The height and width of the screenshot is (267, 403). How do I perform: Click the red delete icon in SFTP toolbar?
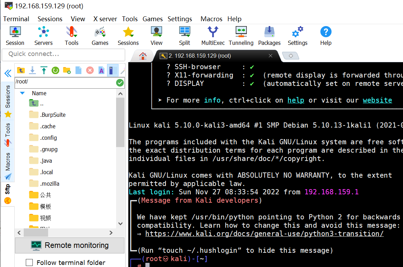click(90, 70)
